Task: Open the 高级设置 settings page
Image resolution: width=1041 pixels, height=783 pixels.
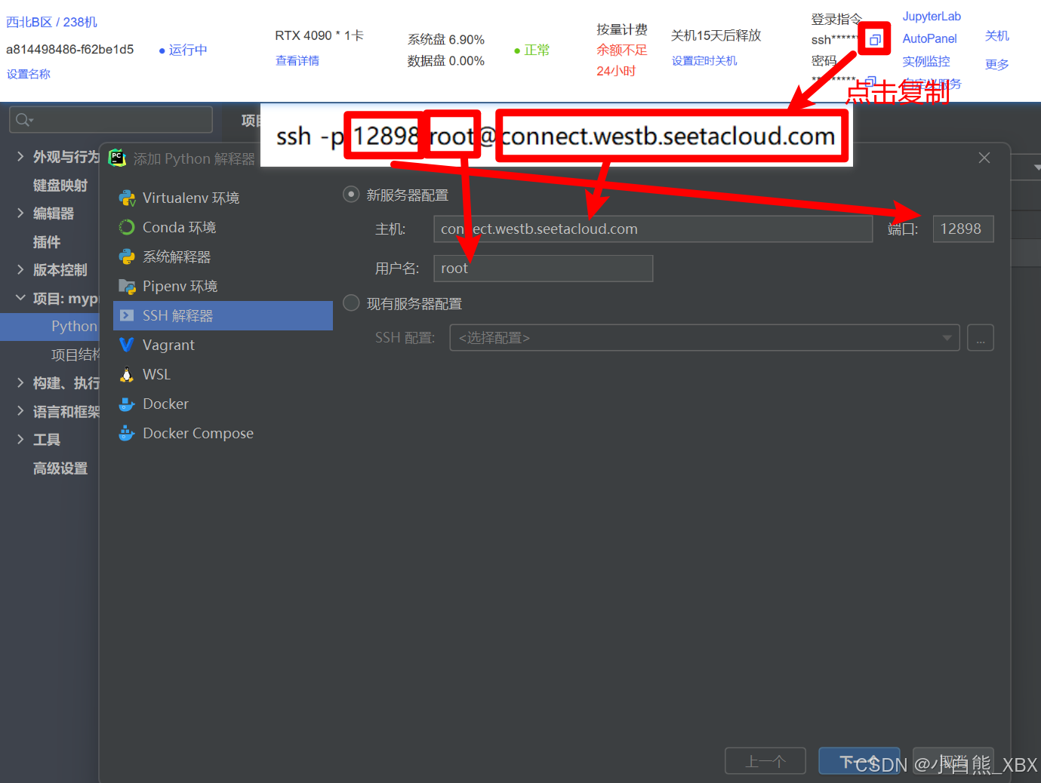Action: [60, 468]
